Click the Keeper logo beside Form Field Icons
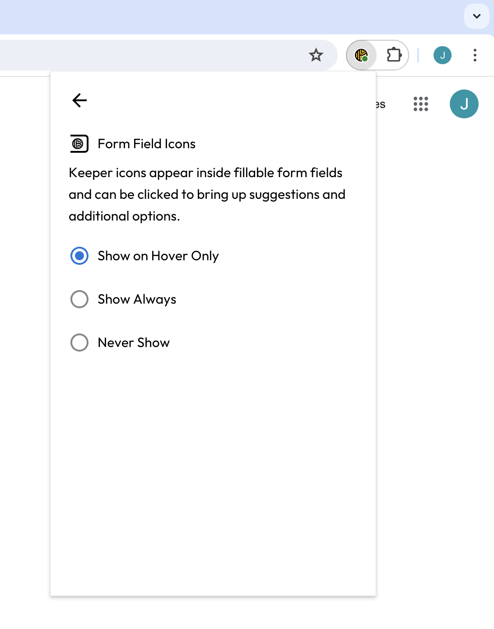 click(x=79, y=144)
